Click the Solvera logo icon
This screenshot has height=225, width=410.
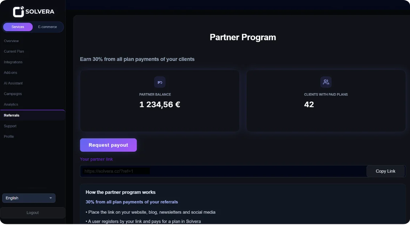point(18,11)
